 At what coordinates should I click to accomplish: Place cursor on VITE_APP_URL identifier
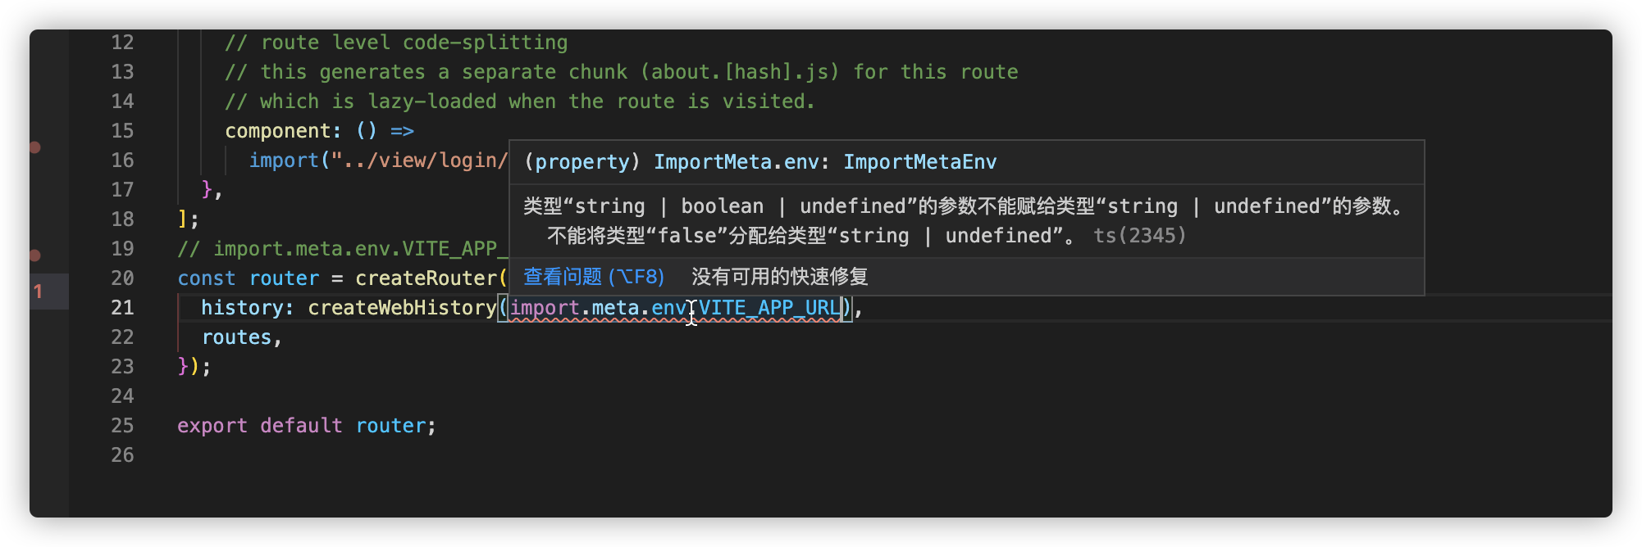click(769, 308)
